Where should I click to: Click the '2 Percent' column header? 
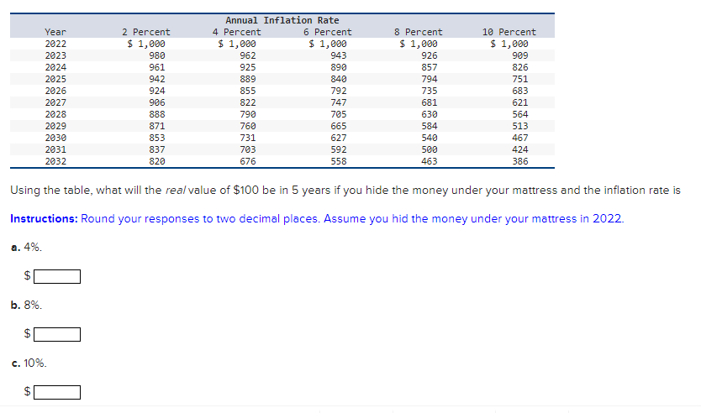point(145,32)
